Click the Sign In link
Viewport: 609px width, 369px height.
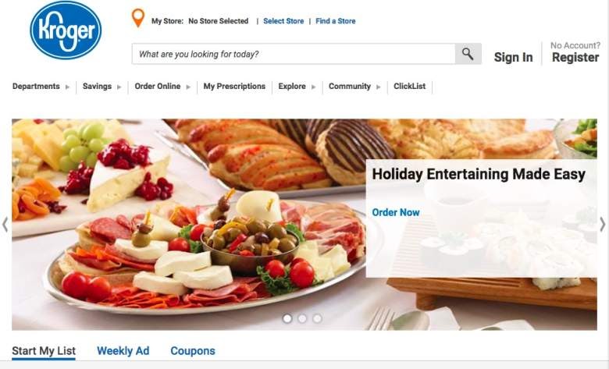coord(513,58)
